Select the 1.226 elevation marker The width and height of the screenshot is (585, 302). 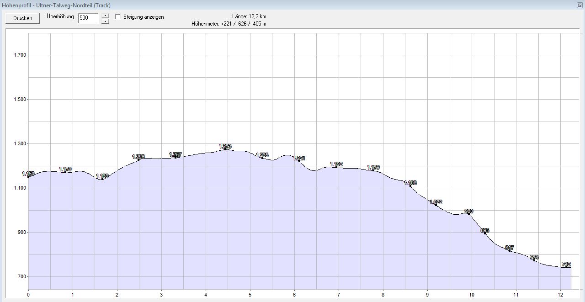(x=138, y=159)
